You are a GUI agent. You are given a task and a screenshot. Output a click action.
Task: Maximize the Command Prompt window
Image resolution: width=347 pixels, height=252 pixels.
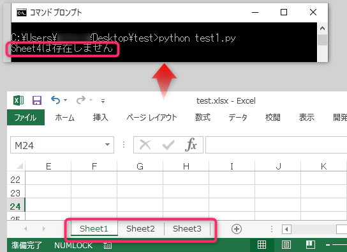point(284,12)
